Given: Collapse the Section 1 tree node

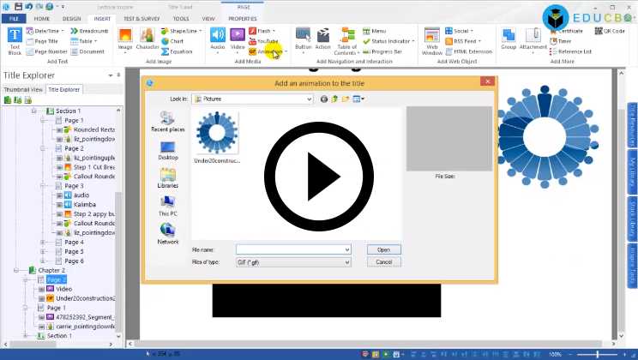Looking at the screenshot, I should coord(34,111).
